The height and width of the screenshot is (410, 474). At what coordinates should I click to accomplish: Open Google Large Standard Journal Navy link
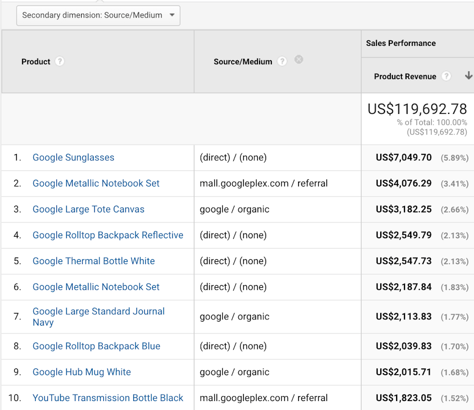pos(98,317)
